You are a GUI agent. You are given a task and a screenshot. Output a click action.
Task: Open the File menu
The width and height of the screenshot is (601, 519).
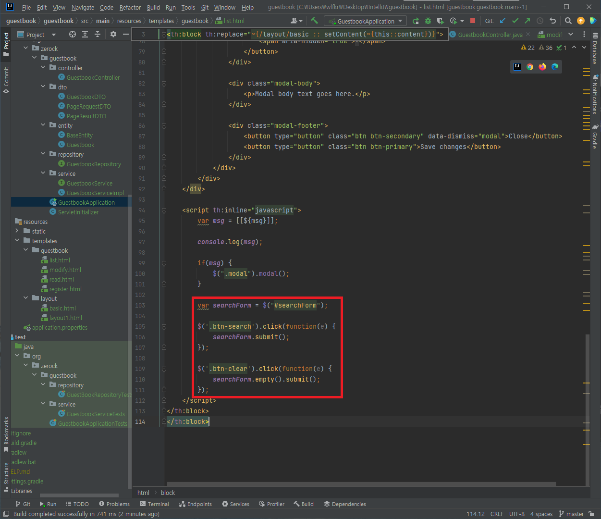26,7
